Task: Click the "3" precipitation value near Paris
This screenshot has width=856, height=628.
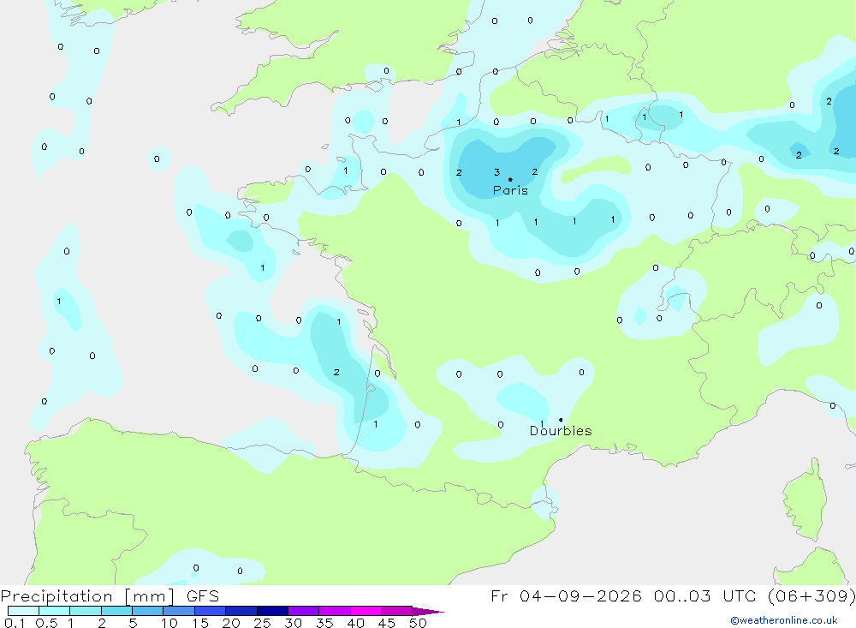Action: (x=496, y=172)
